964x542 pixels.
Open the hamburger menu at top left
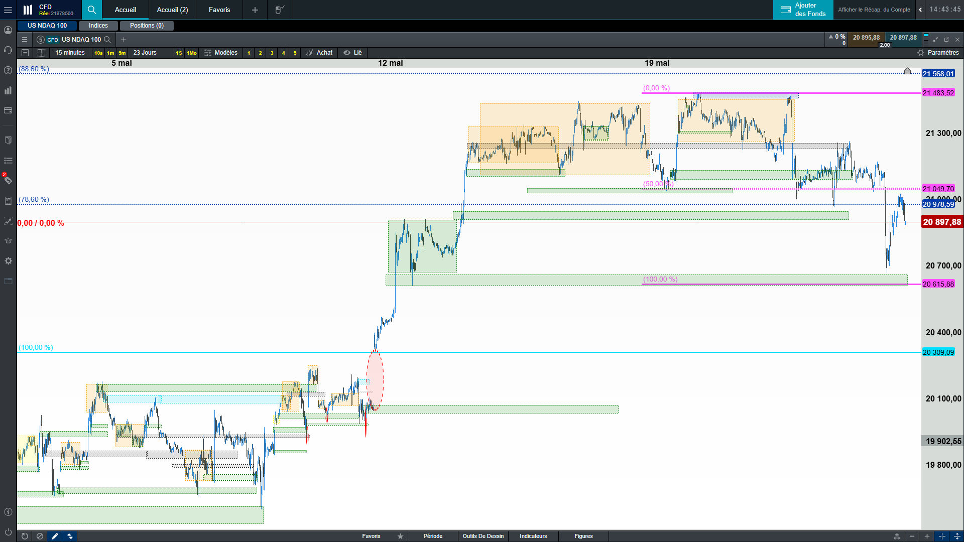tap(8, 10)
